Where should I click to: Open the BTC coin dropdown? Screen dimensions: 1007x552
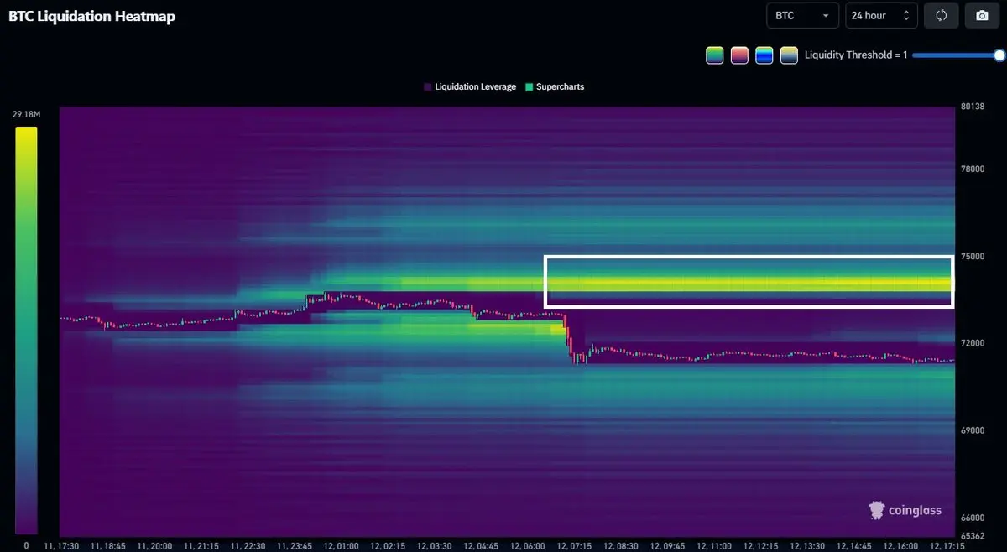click(802, 15)
